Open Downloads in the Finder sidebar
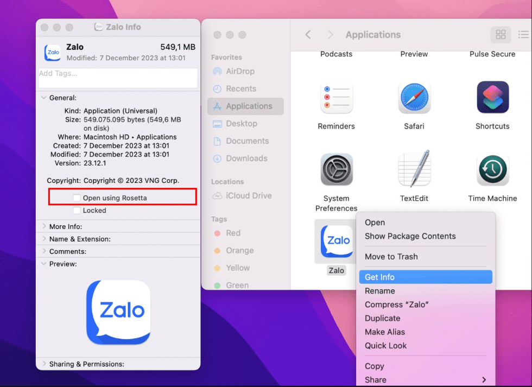The width and height of the screenshot is (532, 387). 246,158
